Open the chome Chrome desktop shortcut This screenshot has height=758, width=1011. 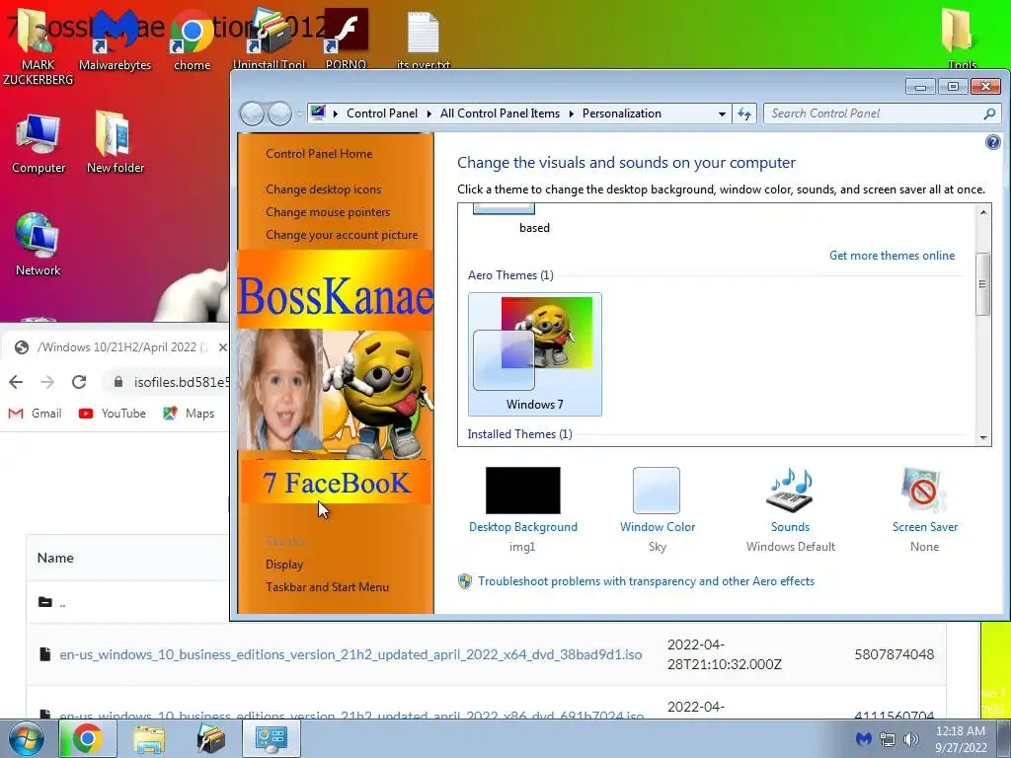tap(193, 39)
